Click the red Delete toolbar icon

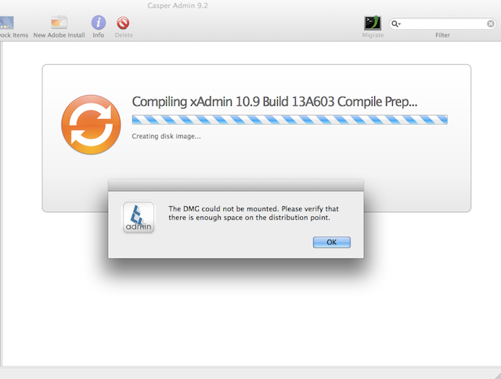pos(124,23)
